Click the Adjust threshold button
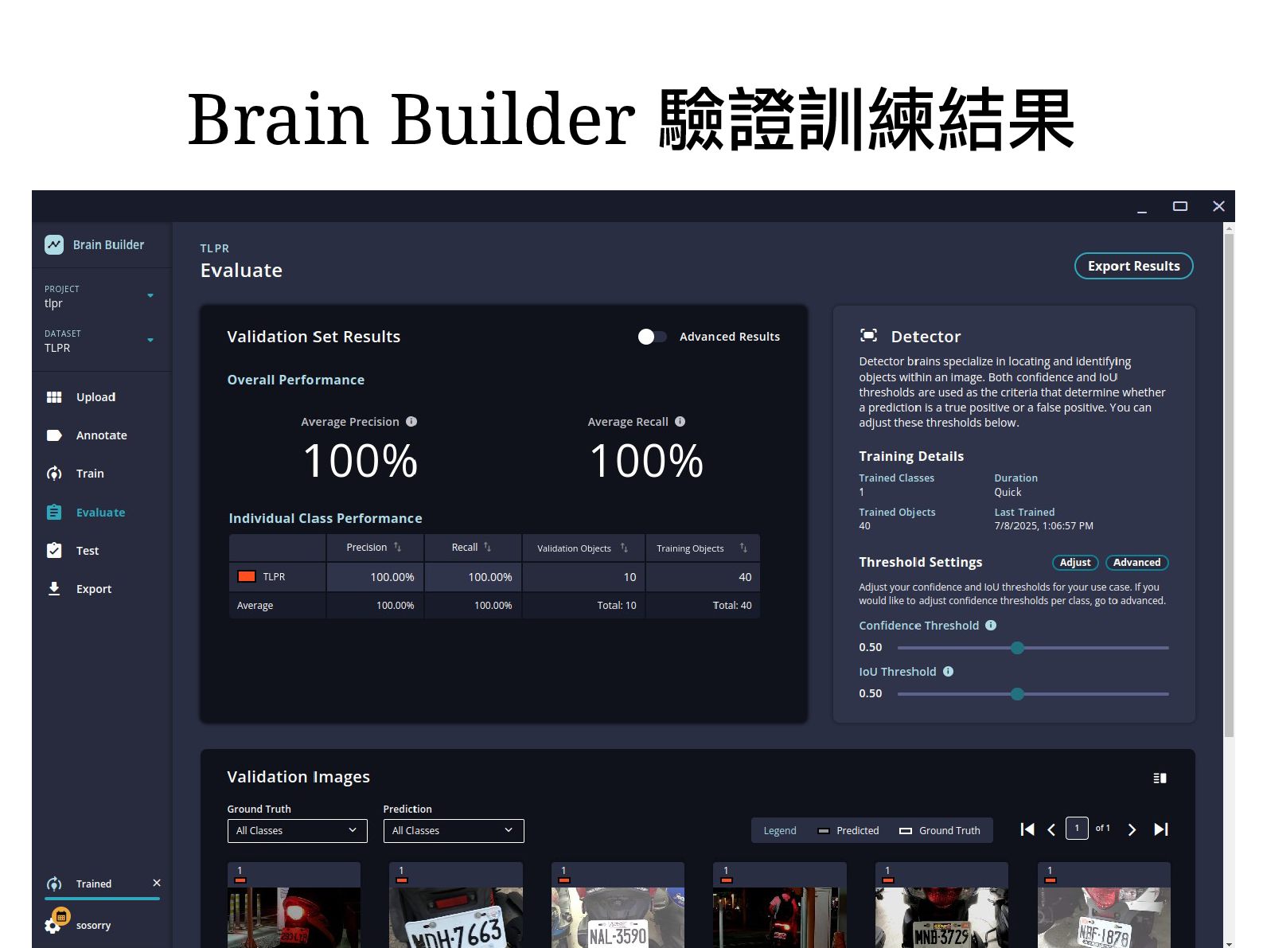This screenshot has width=1263, height=948. point(1075,563)
